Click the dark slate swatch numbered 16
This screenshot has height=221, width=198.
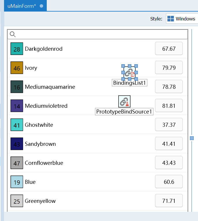(17, 87)
